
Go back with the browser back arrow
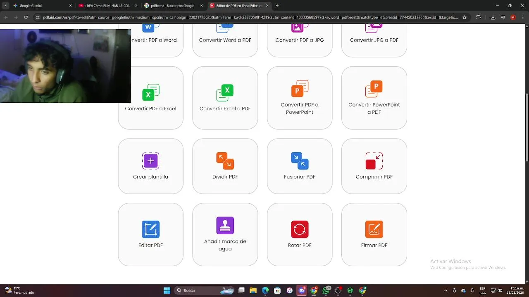(6, 17)
